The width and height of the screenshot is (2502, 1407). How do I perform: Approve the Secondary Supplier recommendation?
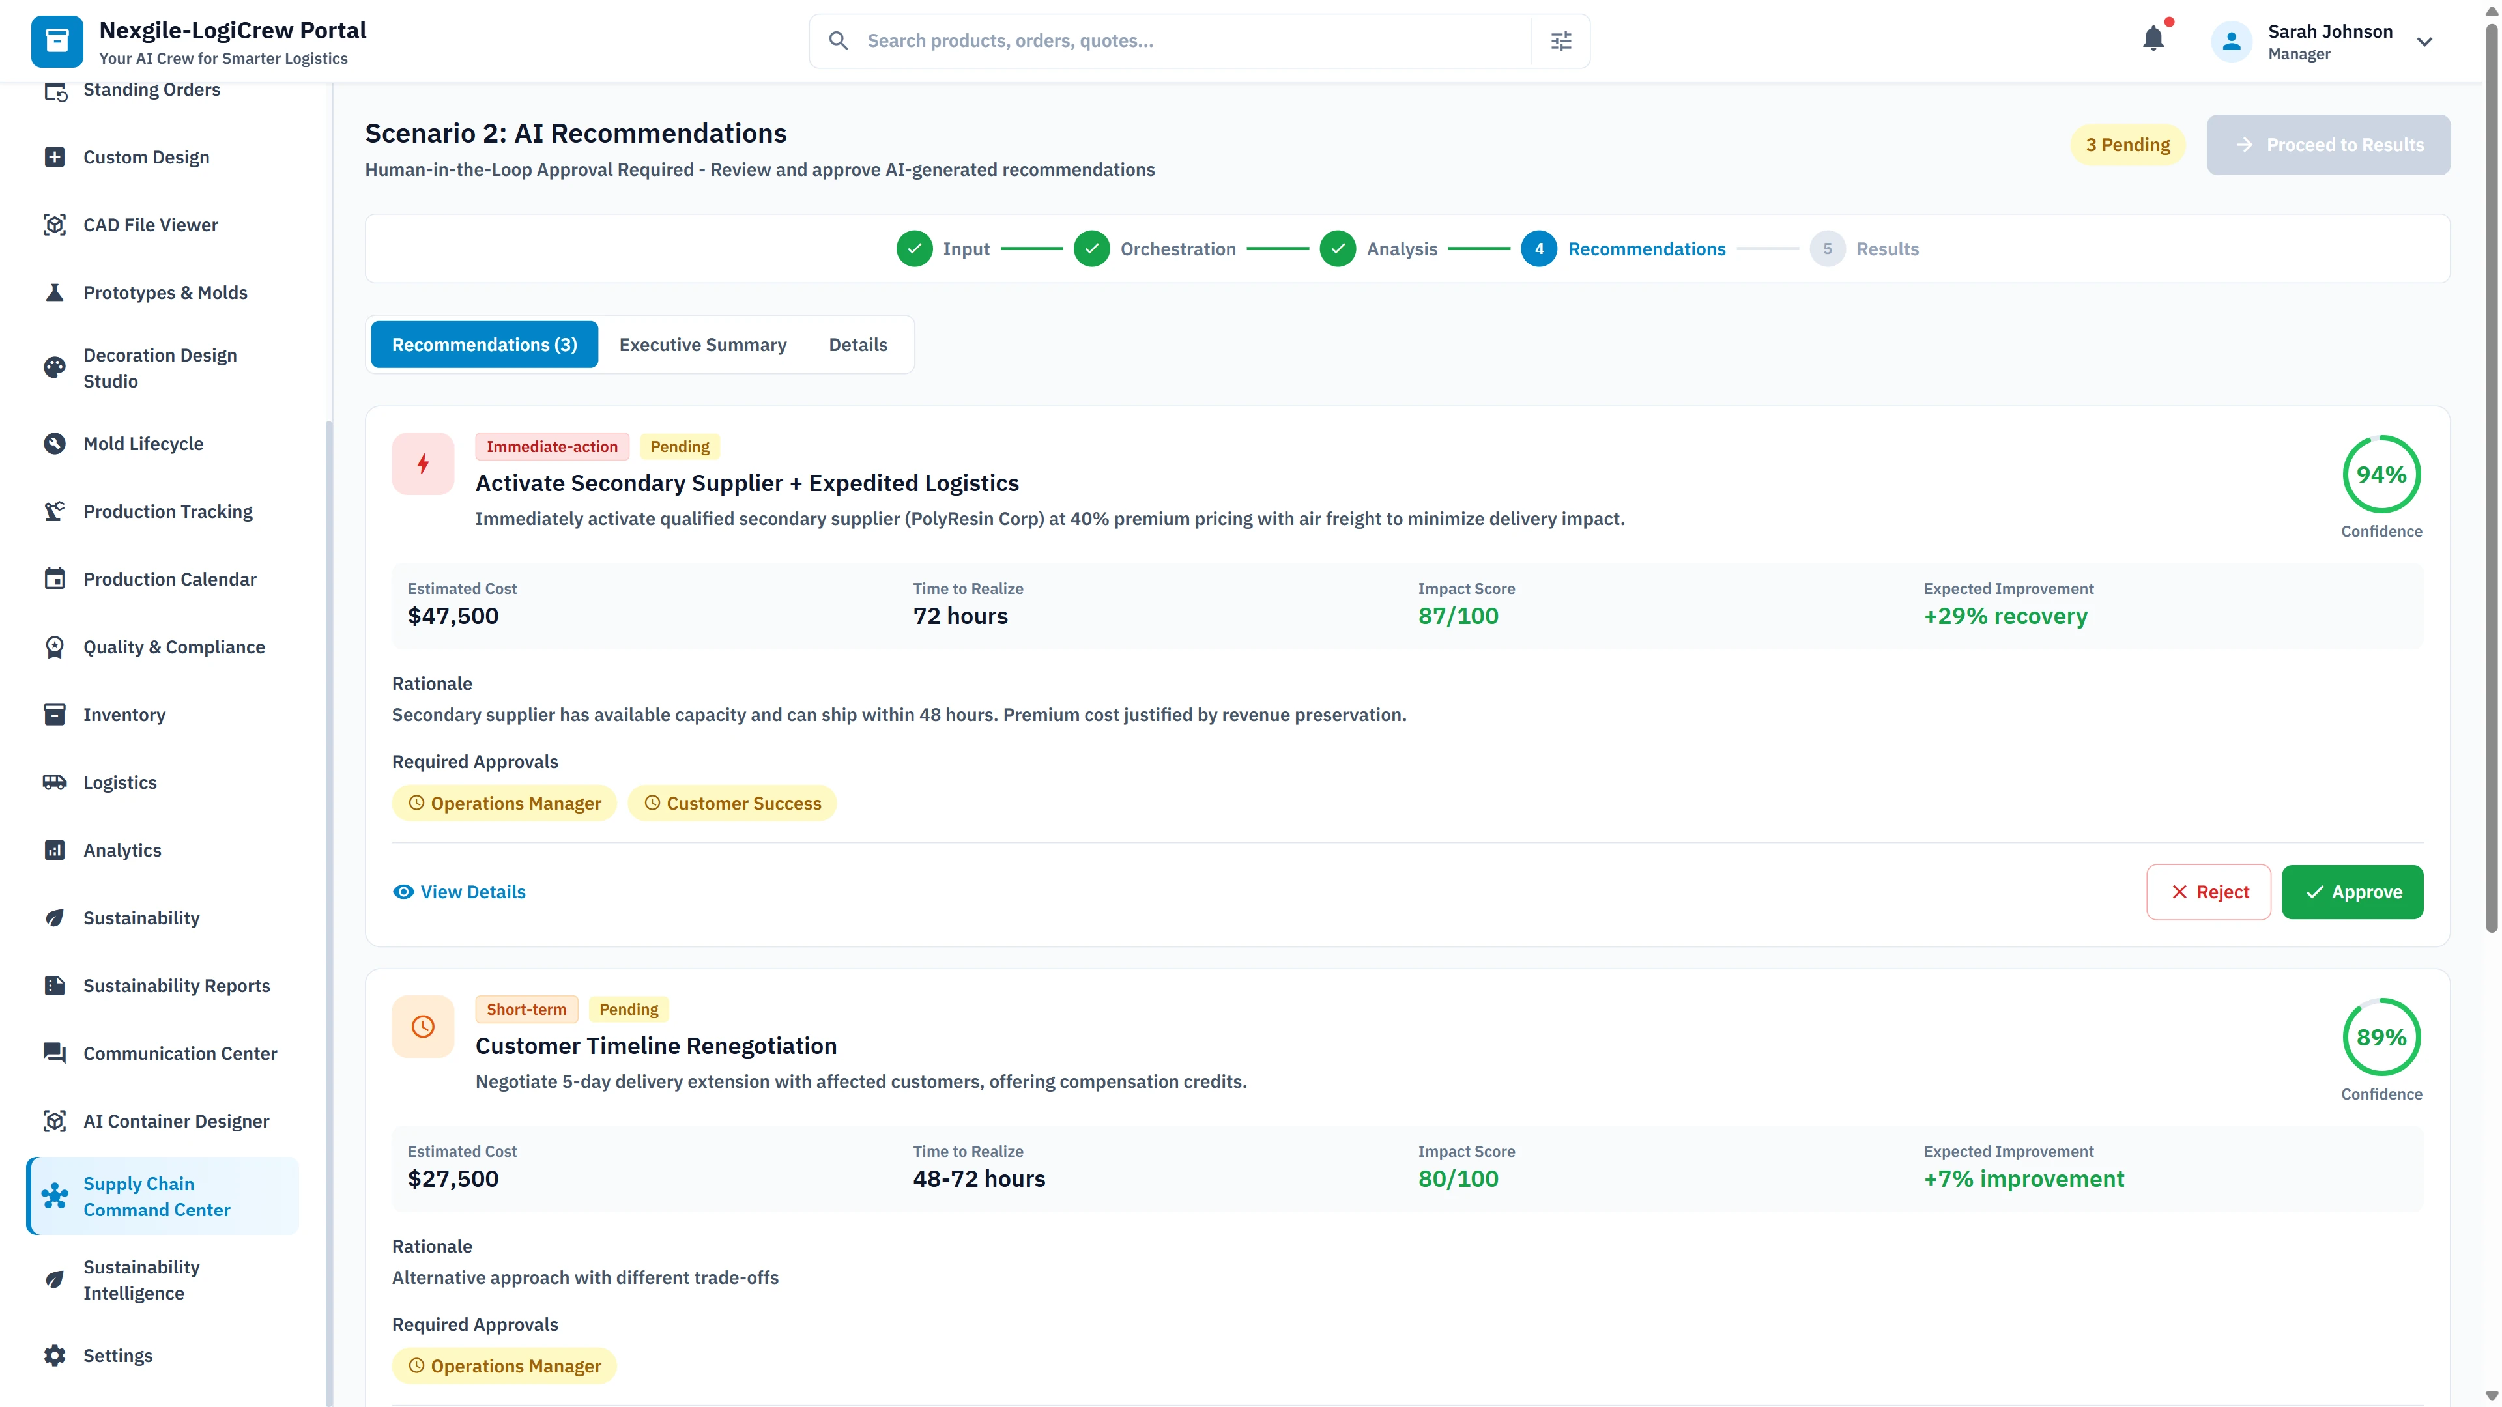2352,891
